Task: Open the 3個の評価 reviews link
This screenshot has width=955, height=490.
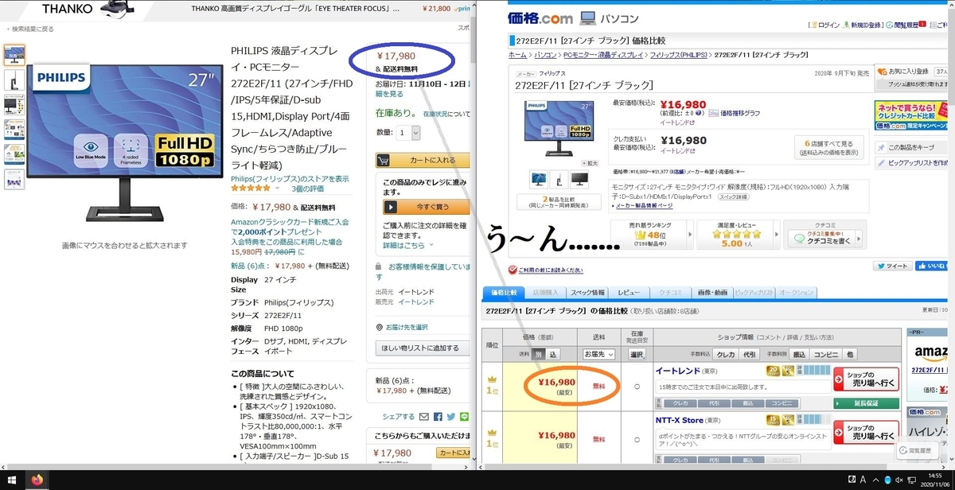Action: pos(310,189)
